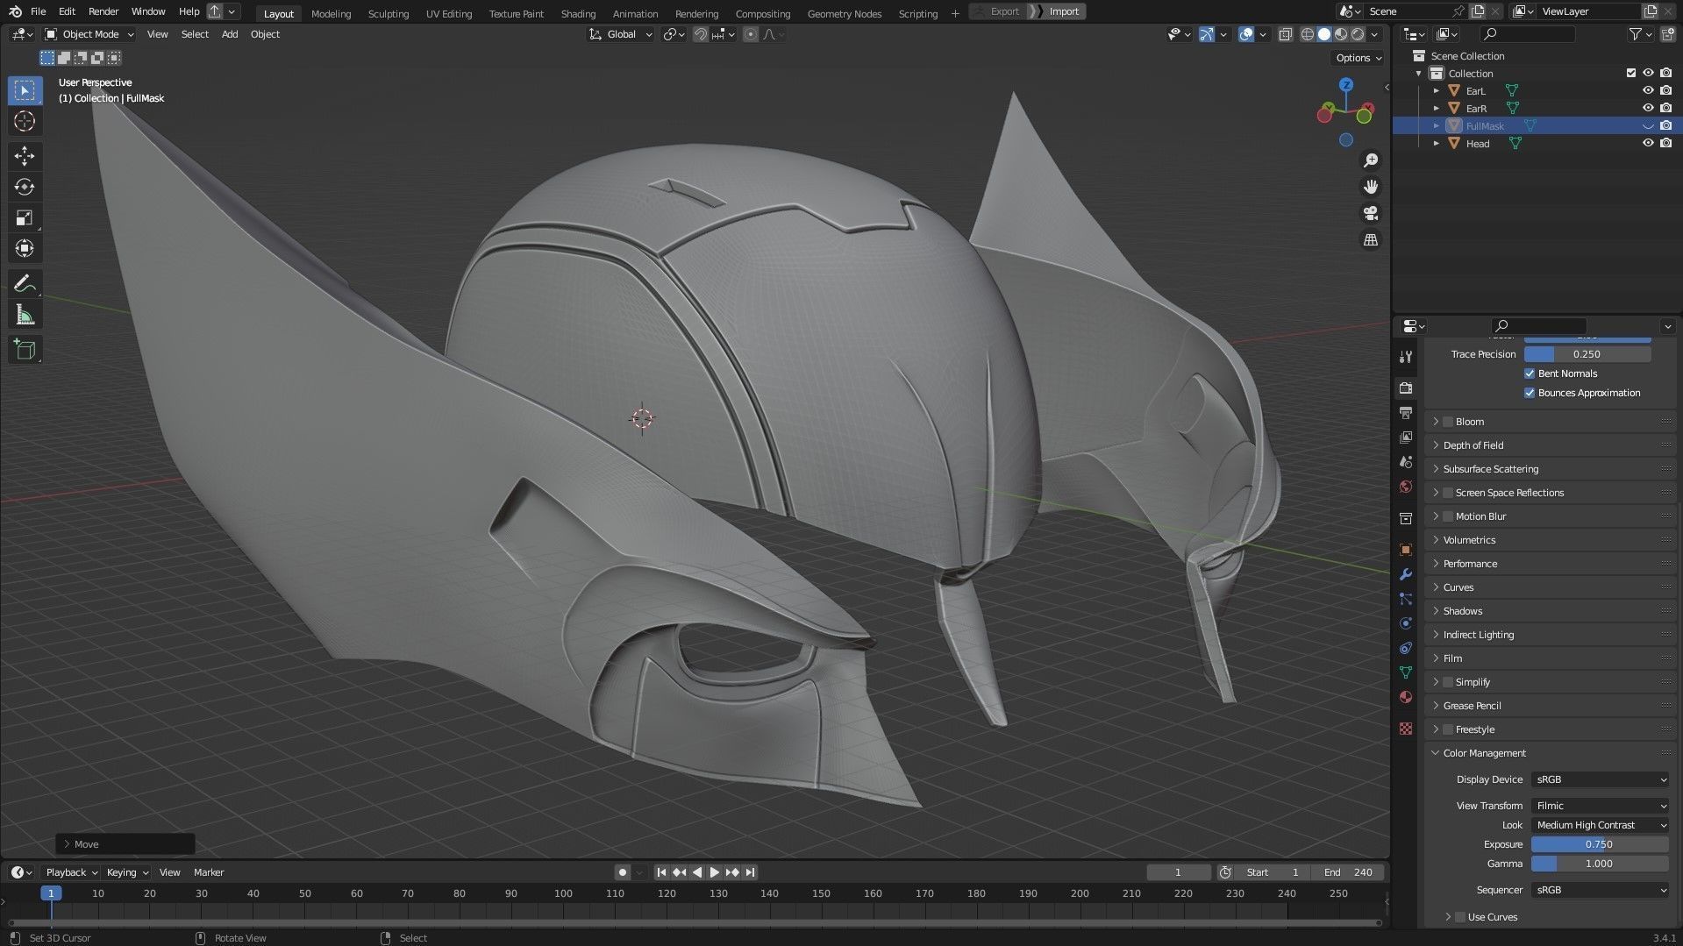Jump to the last frame

coord(751,872)
